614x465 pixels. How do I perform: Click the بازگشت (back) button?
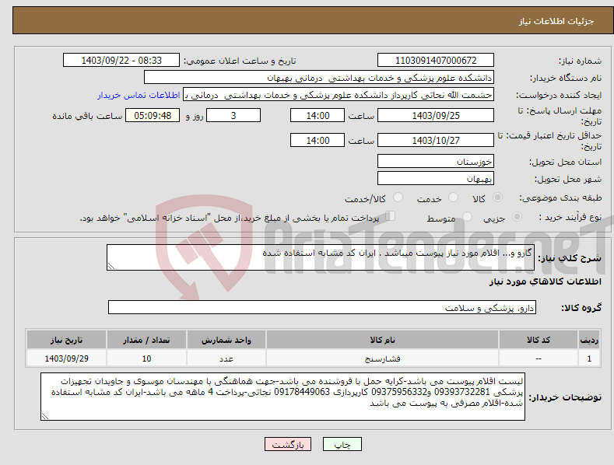click(288, 444)
